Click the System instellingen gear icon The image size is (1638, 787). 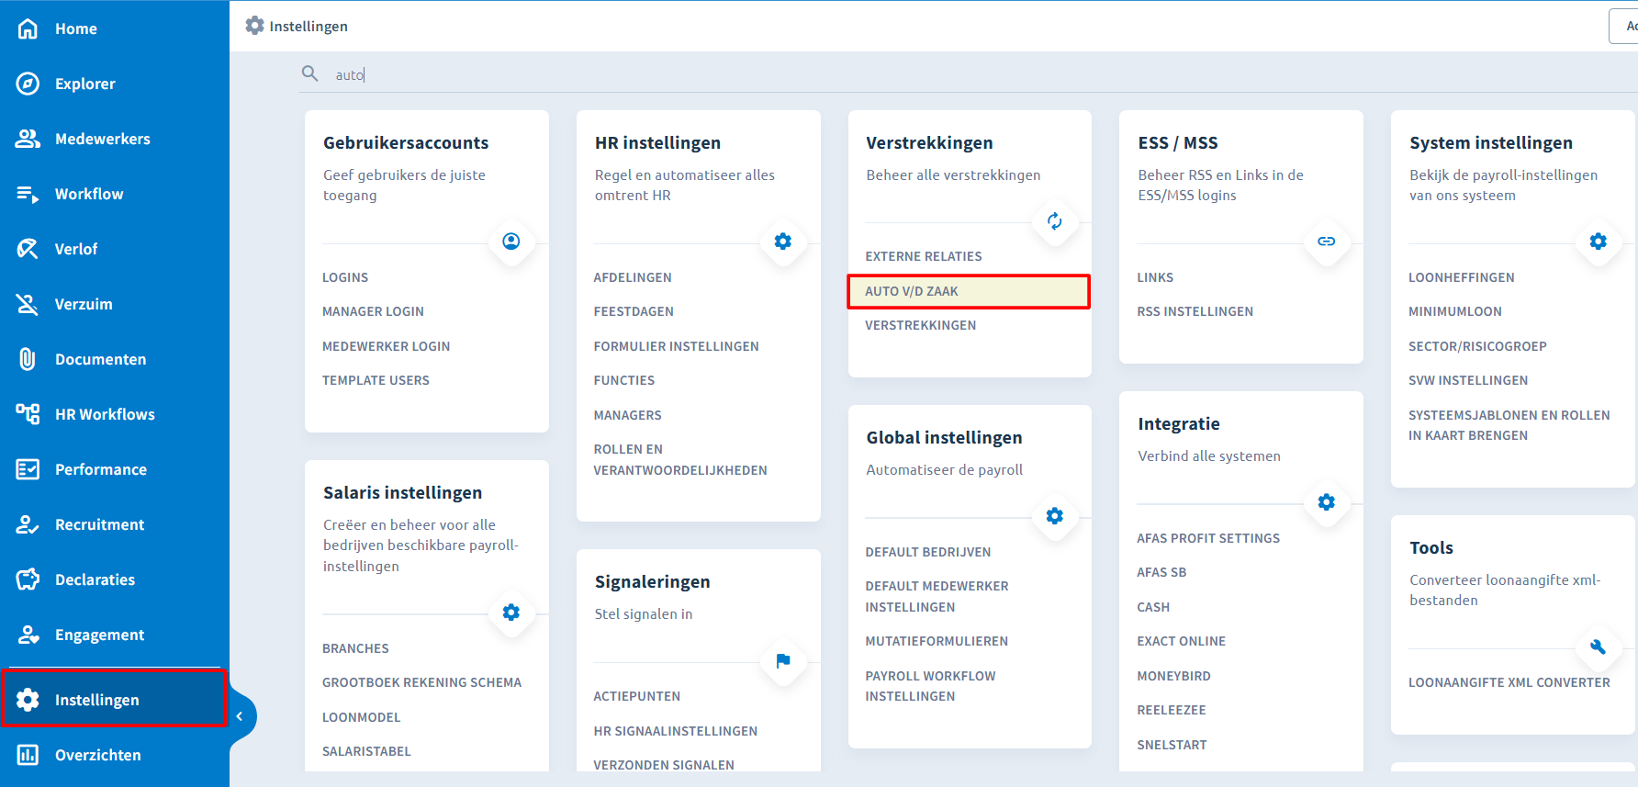[x=1599, y=242]
